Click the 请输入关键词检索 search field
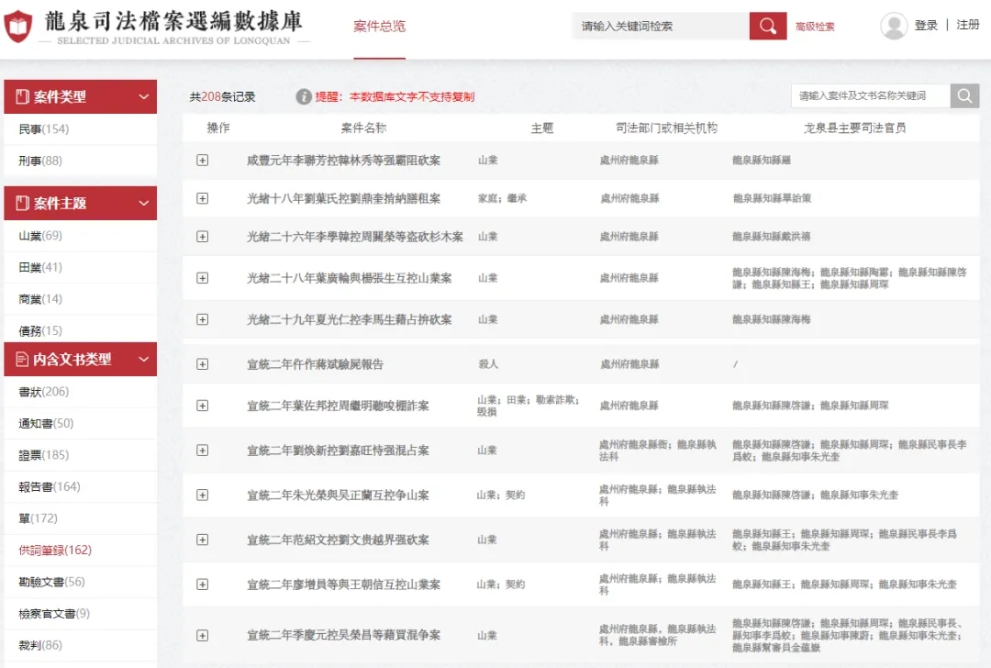 point(656,26)
